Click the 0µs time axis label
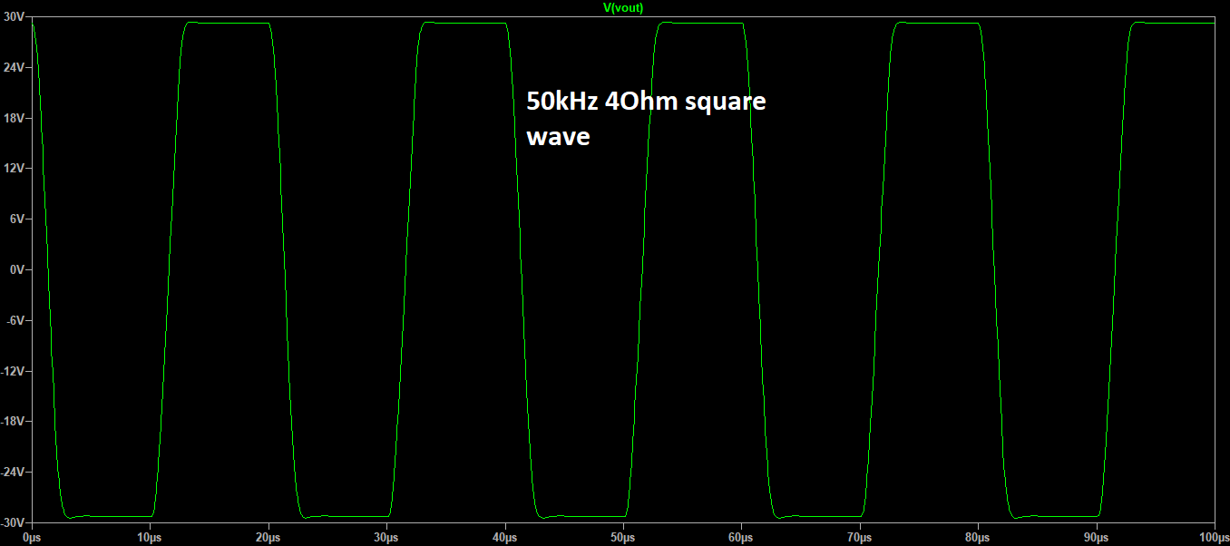The width and height of the screenshot is (1230, 546). click(33, 539)
